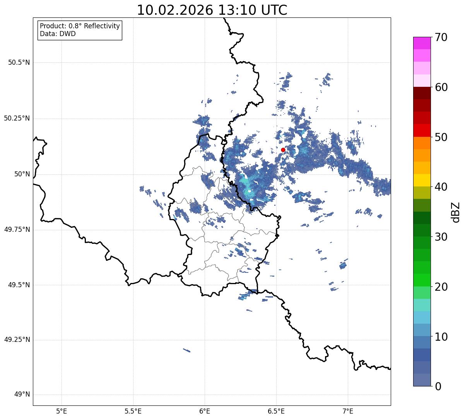
Task: Click the colorbar value 0
Action: [438, 386]
